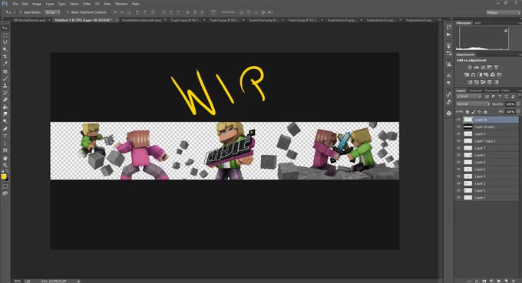Viewport: 522px width, 283px height.
Task: Open the Image menu
Action: (37, 4)
